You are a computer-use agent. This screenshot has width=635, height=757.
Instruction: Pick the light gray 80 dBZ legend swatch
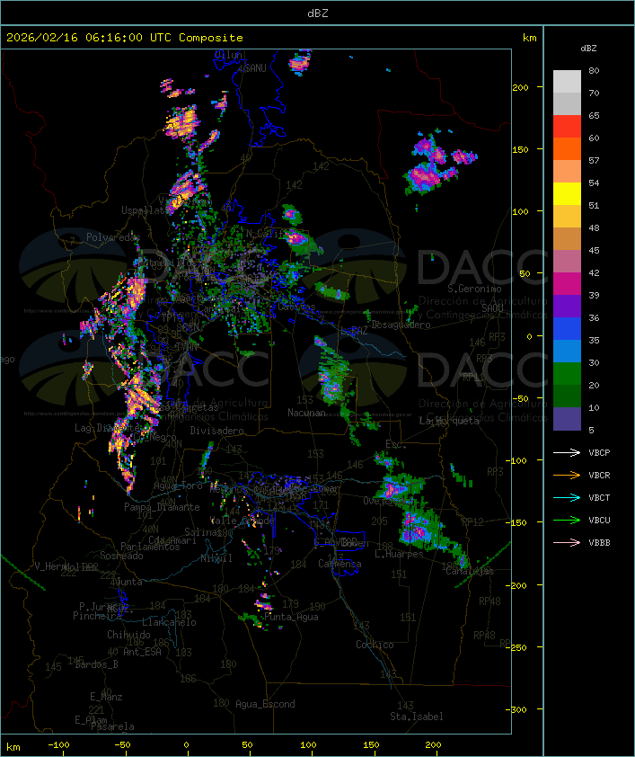567,81
